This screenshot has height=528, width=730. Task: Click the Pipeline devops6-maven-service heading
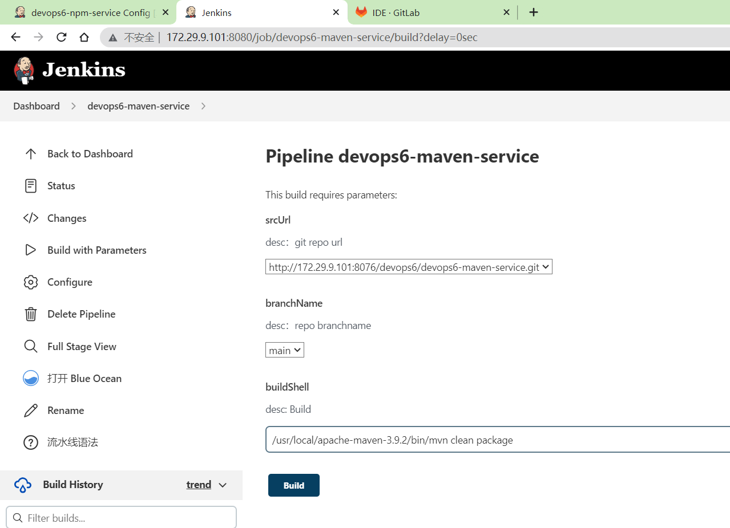(x=402, y=156)
